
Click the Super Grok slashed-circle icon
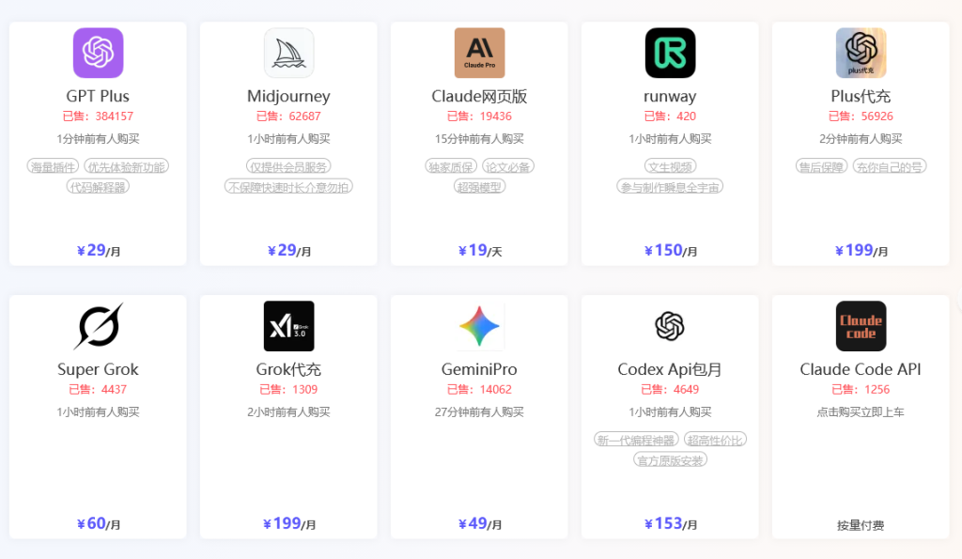coord(98,326)
